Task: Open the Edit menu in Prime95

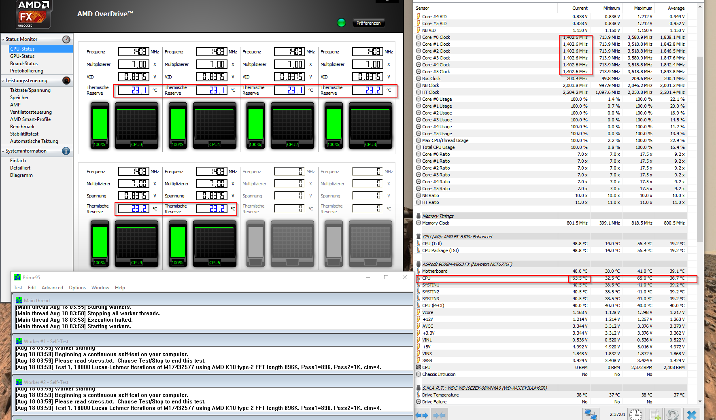Action: [32, 288]
